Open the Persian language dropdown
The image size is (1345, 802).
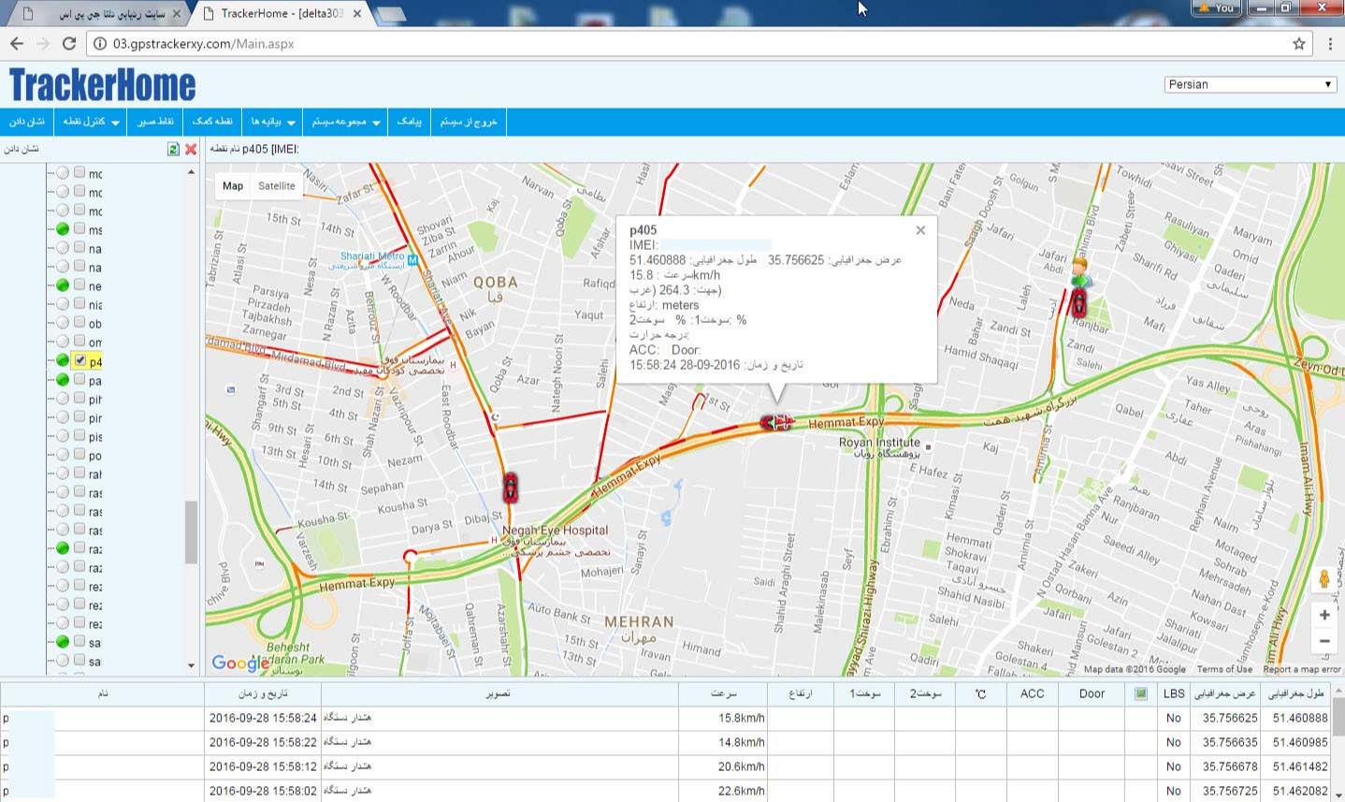pyautogui.click(x=1250, y=84)
